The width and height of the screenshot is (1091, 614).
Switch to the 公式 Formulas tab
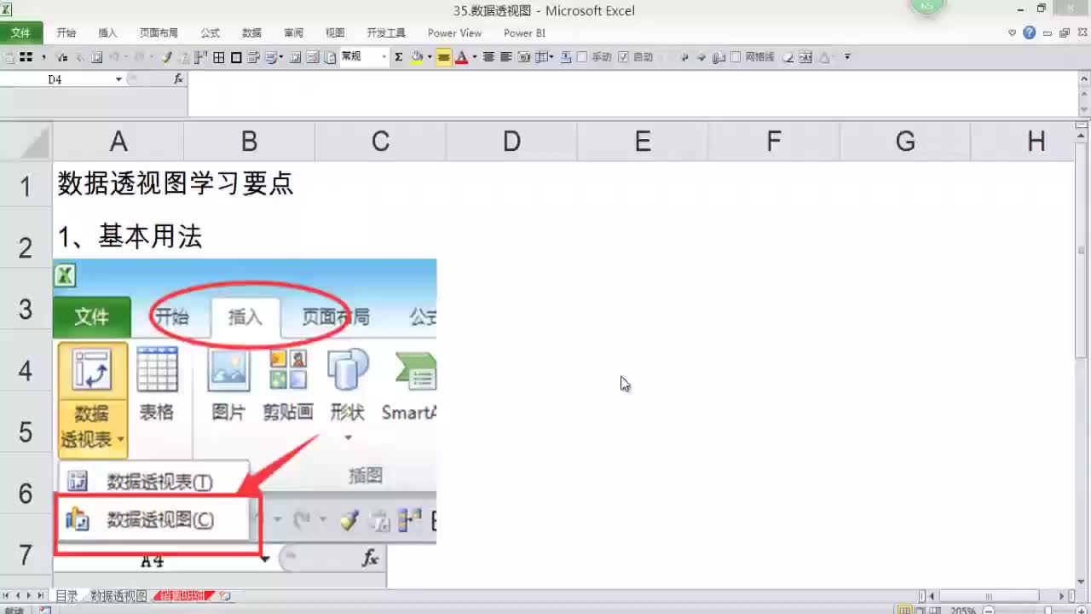click(210, 33)
